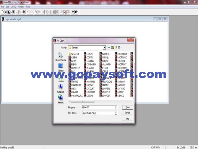Create new folder icon in File Open

[x=116, y=47]
